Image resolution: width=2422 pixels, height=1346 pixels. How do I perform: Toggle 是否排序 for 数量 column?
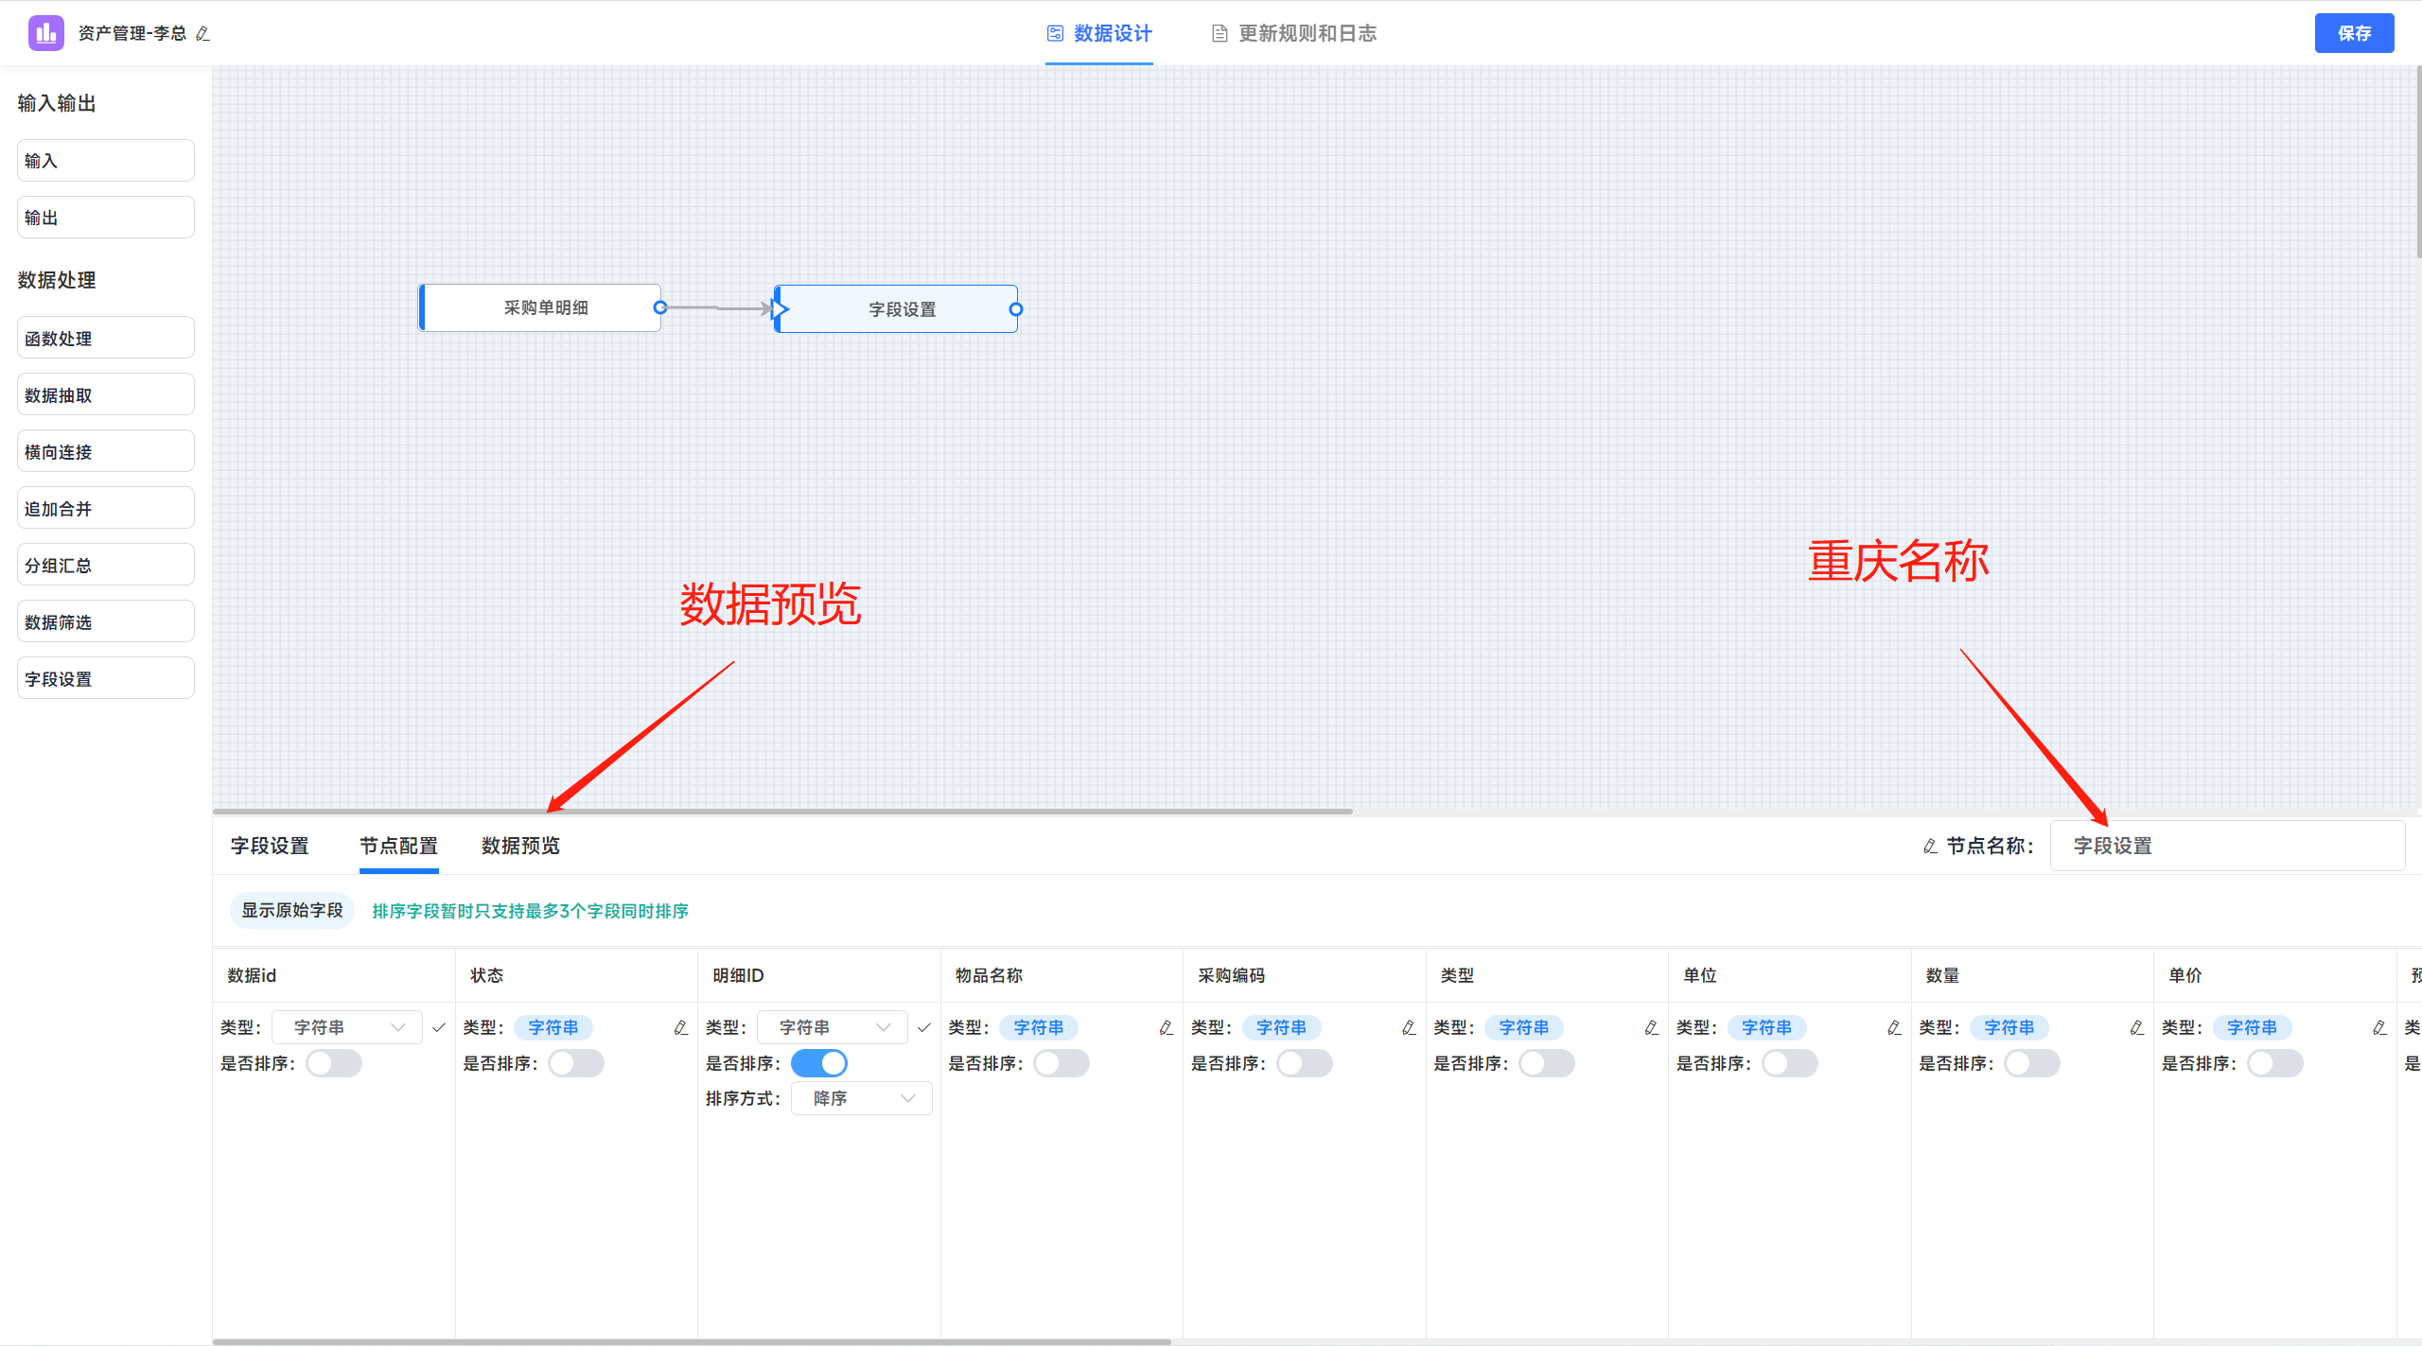coord(2032,1063)
